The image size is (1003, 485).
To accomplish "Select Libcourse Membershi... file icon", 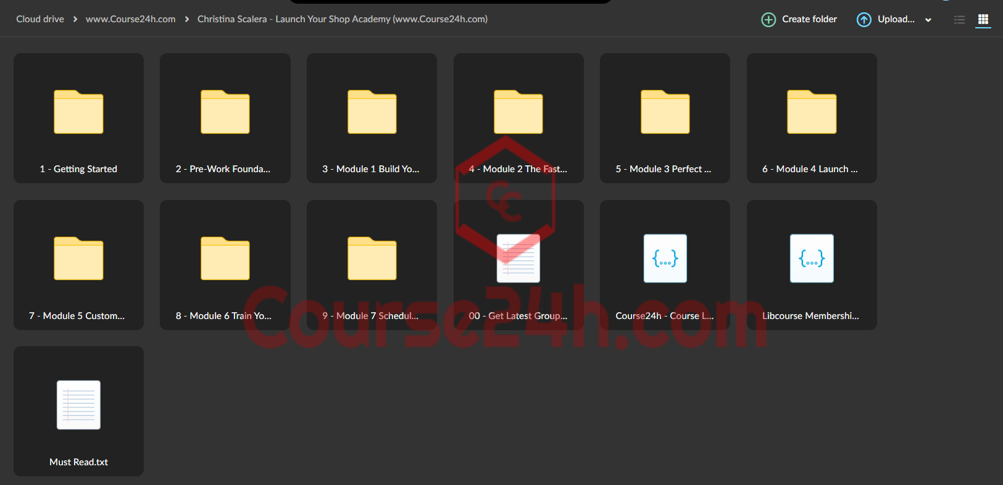I will [812, 259].
